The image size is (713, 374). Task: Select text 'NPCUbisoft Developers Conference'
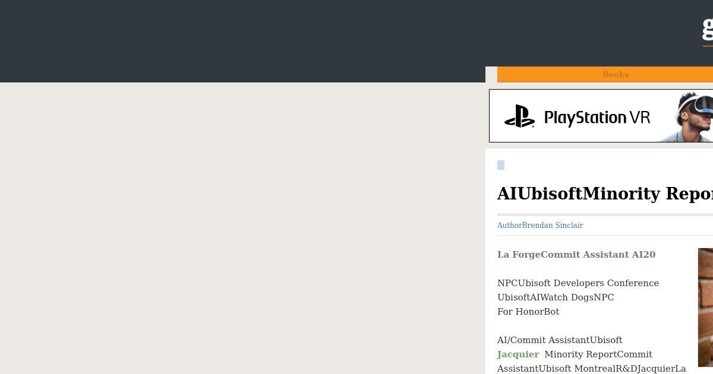coord(578,283)
